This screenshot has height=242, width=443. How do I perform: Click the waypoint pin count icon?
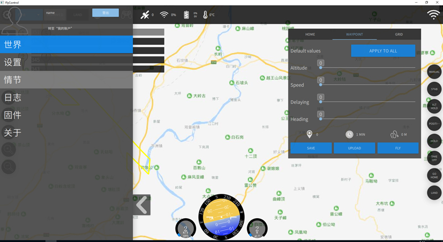pyautogui.click(x=310, y=135)
